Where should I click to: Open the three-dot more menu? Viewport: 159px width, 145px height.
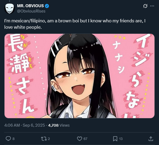(x=152, y=6)
